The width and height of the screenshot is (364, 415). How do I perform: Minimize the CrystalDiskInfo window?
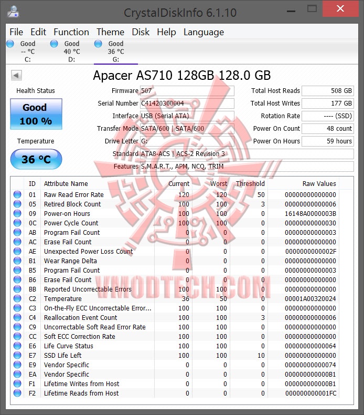click(291, 11)
